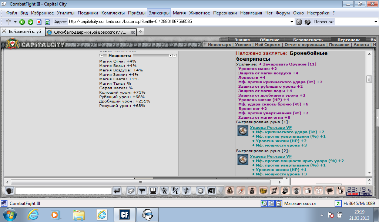Image resolution: width=379 pixels, height=222 pixels.
Task: Open the dropdown arrow beside cross icon
Action: click(15, 22)
